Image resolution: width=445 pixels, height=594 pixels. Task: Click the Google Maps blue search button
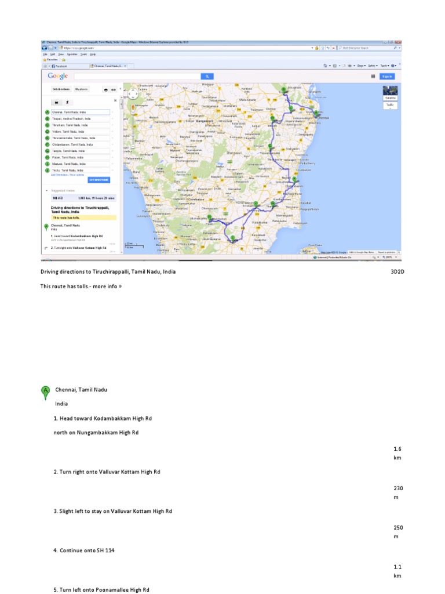[207, 76]
